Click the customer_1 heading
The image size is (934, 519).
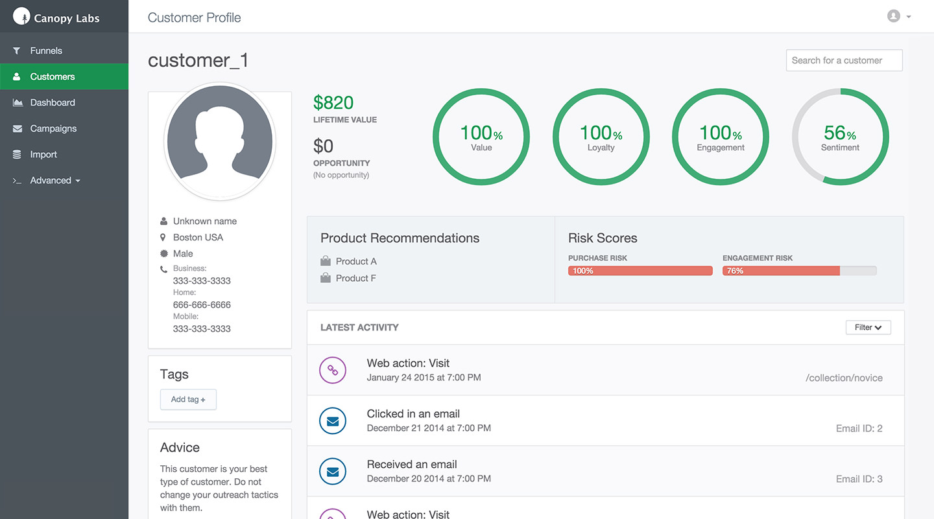click(198, 60)
